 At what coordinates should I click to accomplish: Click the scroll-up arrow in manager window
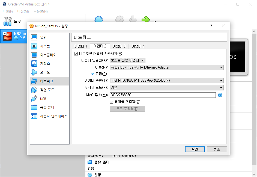pos(254,31)
